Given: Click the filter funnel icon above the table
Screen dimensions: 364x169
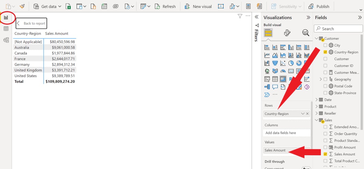Looking at the screenshot, I should (x=240, y=16).
